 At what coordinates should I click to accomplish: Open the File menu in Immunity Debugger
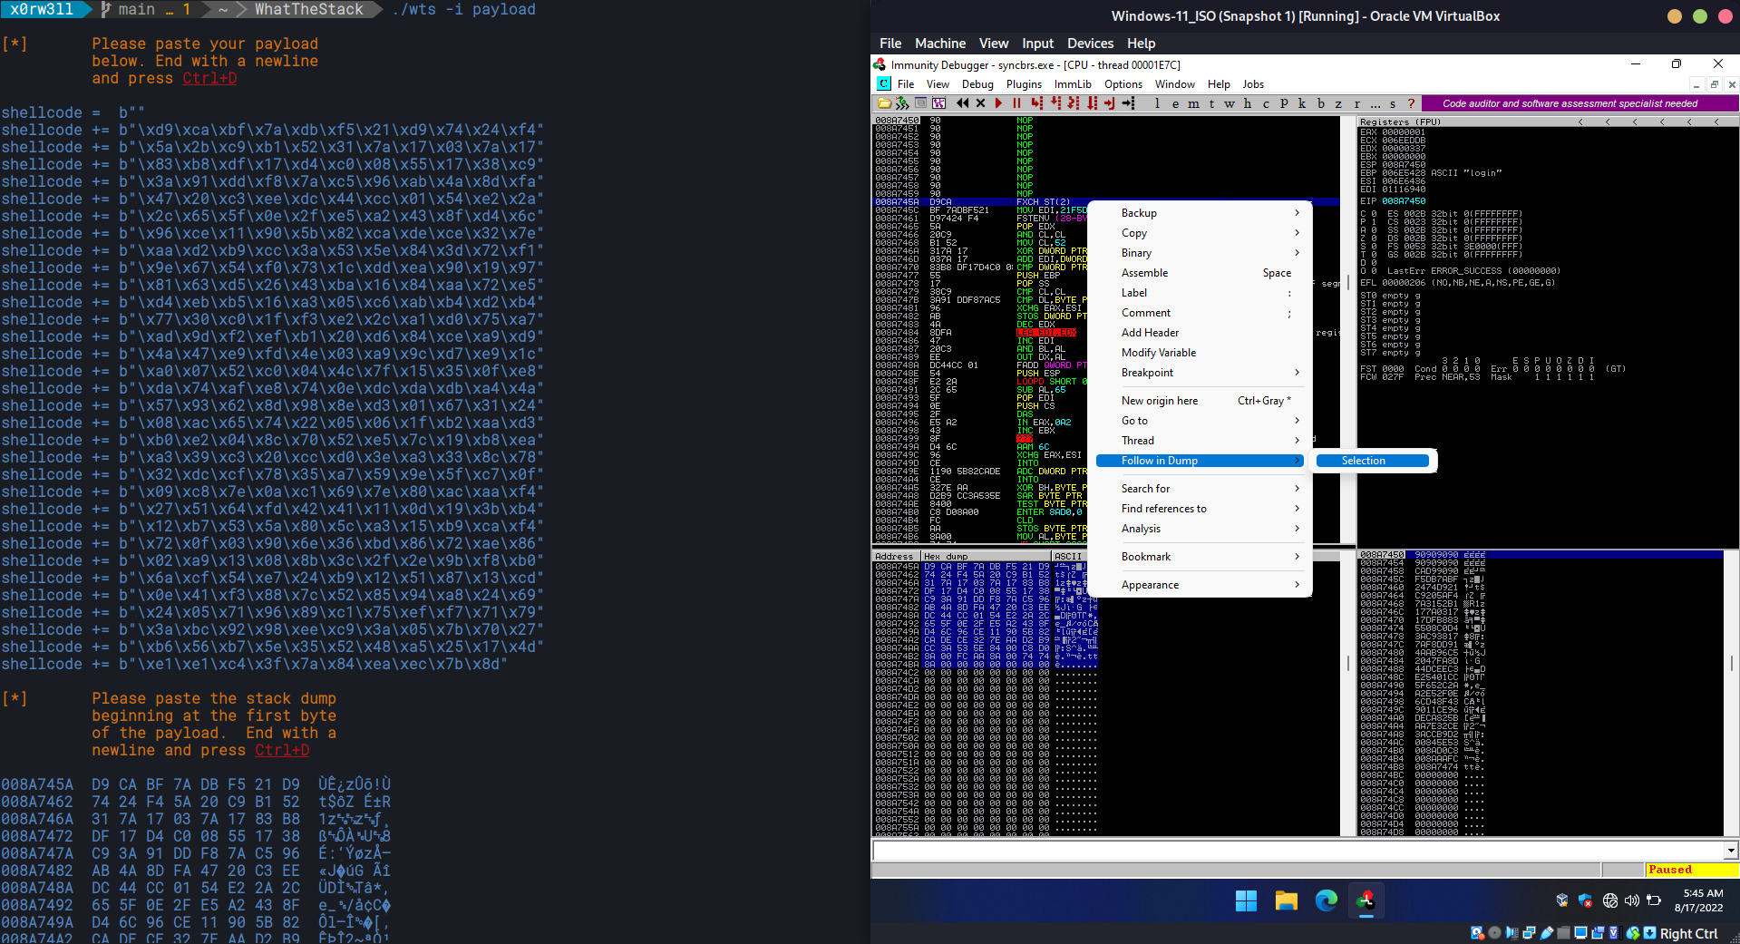905,84
